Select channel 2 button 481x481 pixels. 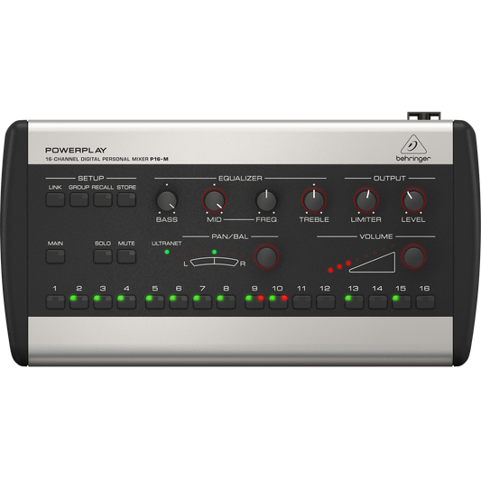point(79,302)
